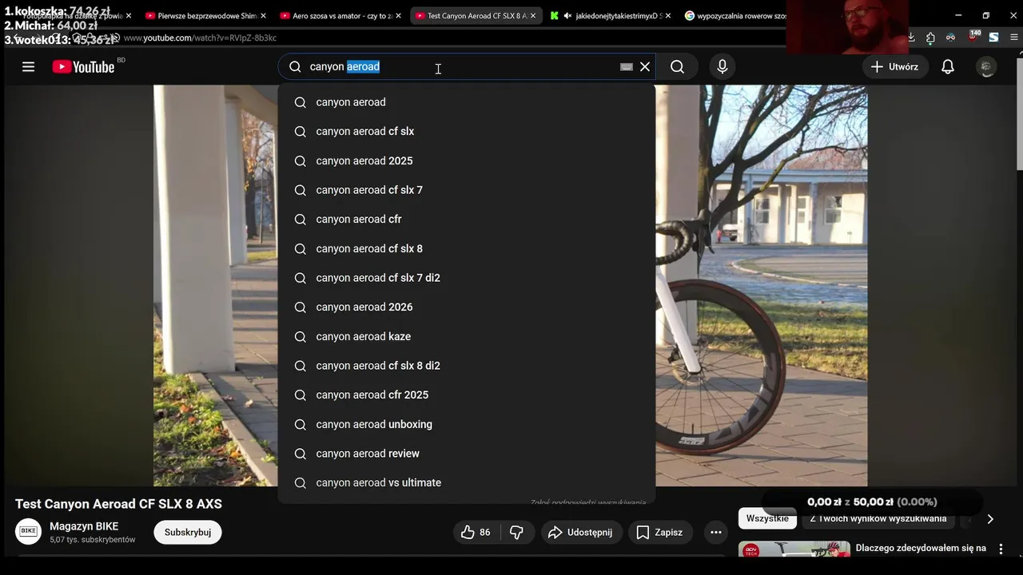Image resolution: width=1023 pixels, height=575 pixels.
Task: Open the on-screen keyboard icon in search box
Action: (x=627, y=67)
